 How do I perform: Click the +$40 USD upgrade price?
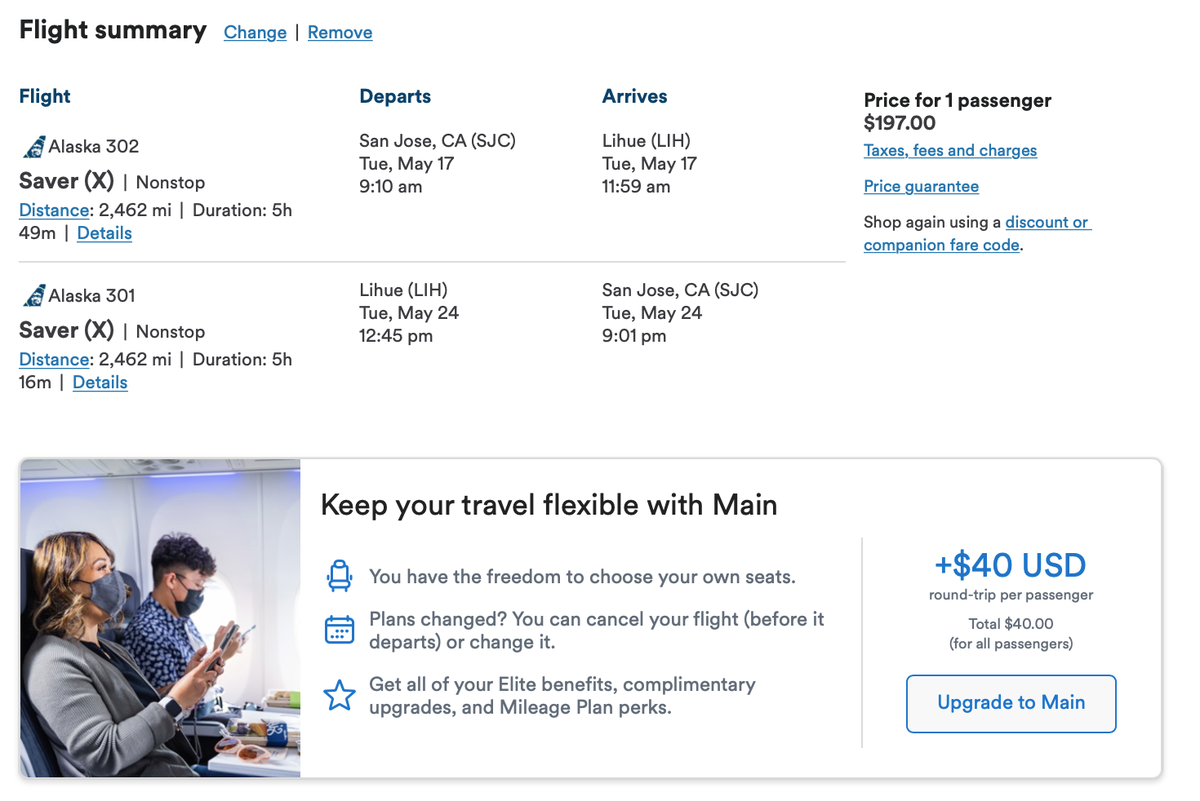click(x=1011, y=565)
